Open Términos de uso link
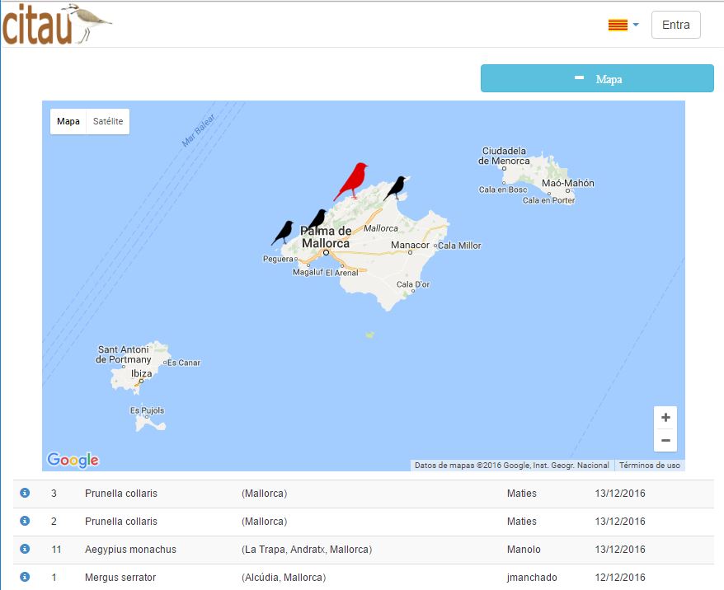 649,465
